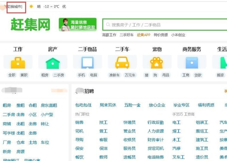Open the 写字楼 link
This screenshot has width=227, height=161.
[x=9, y=133]
